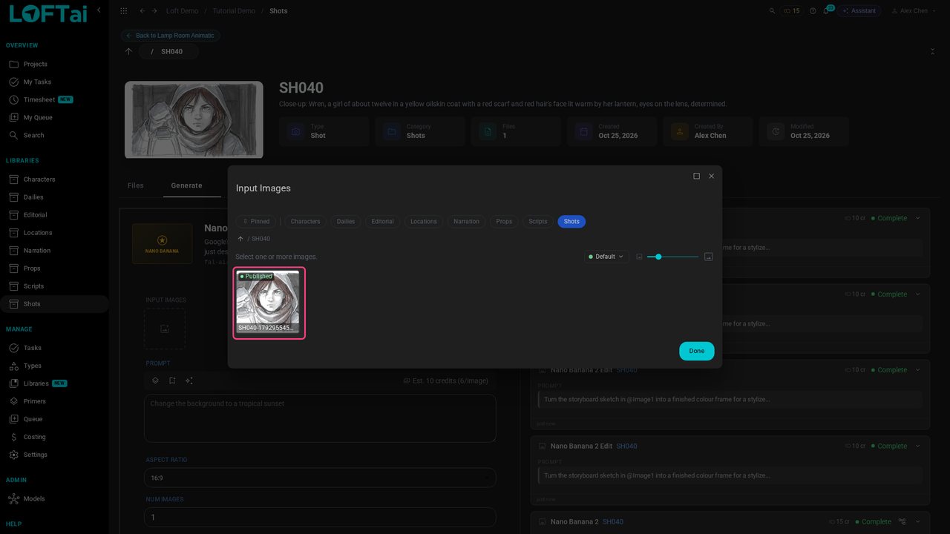Click the search magnifier icon in top bar

[x=772, y=11]
